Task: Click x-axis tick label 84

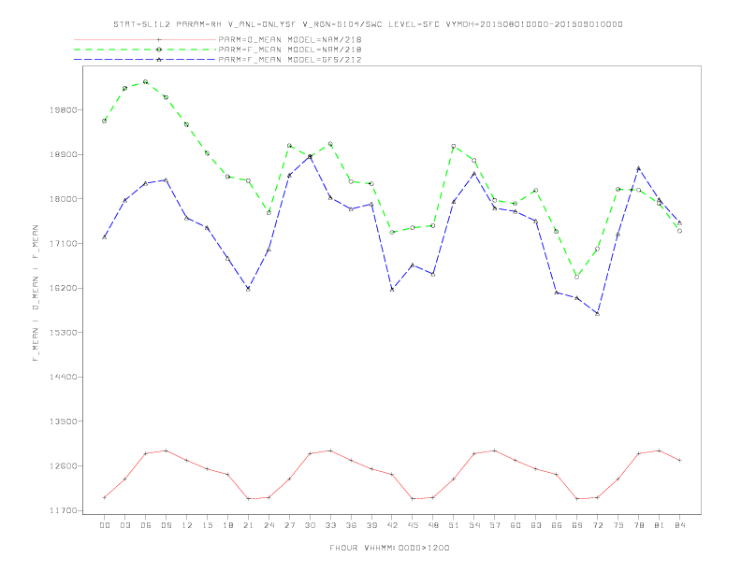Action: [x=679, y=525]
